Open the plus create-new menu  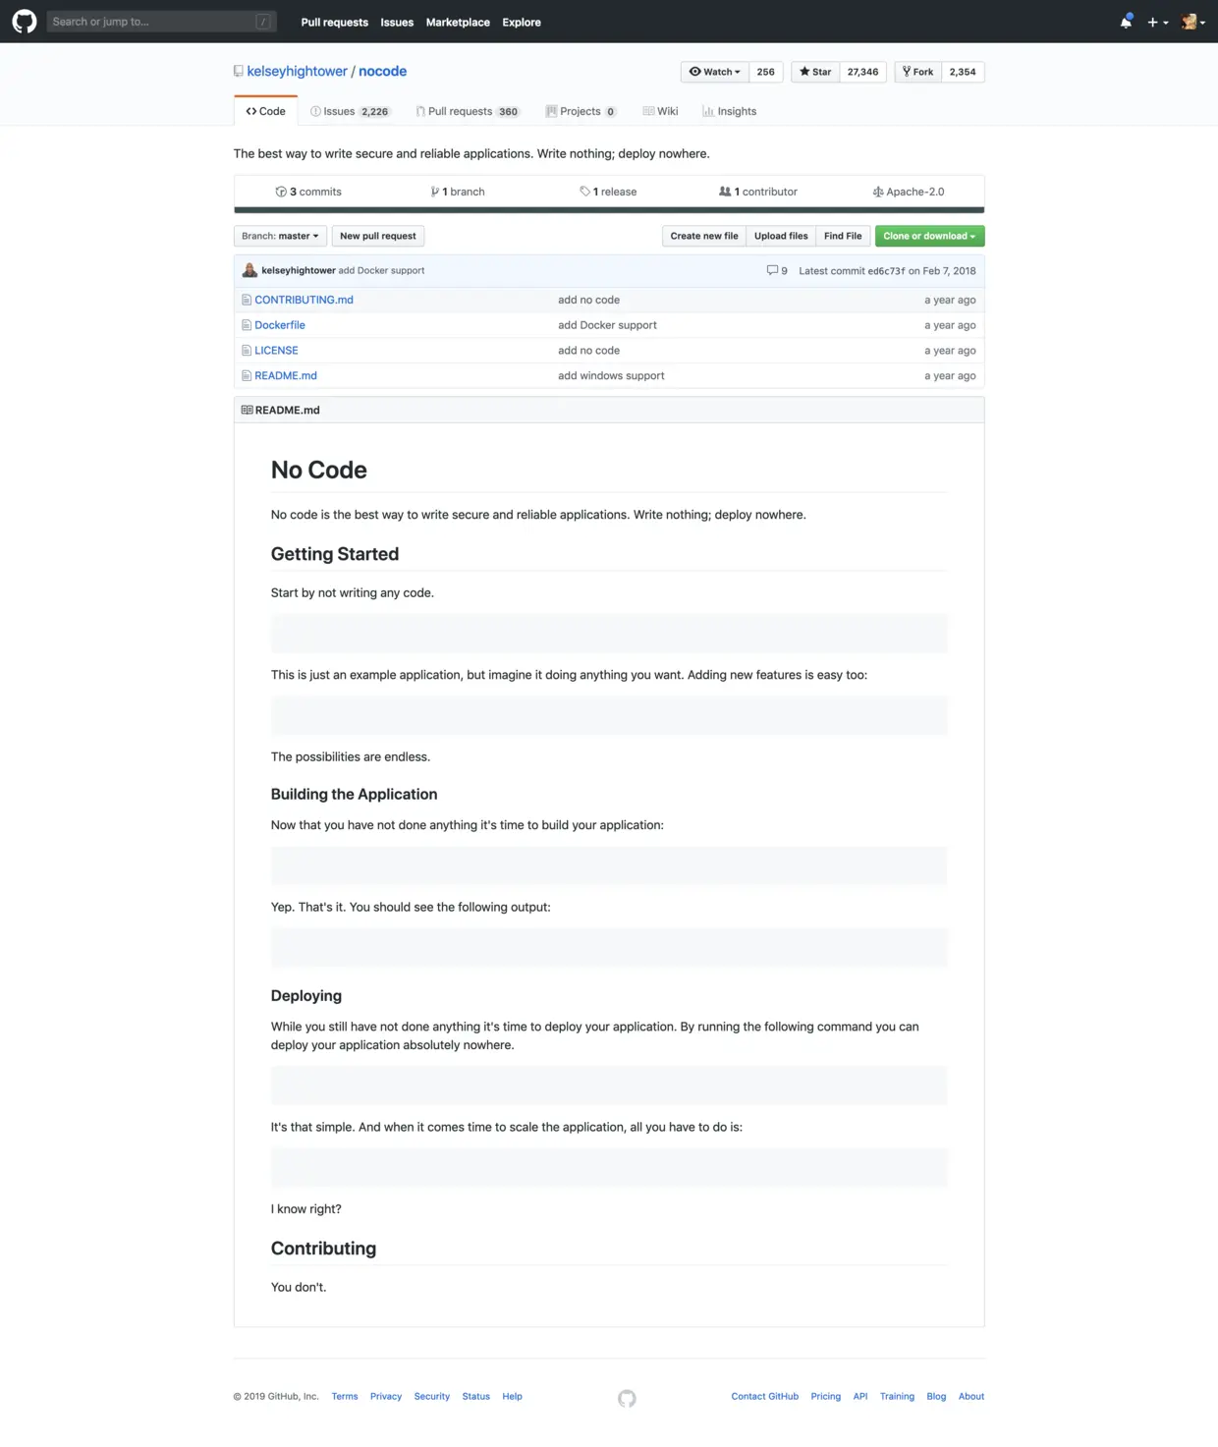[1157, 22]
